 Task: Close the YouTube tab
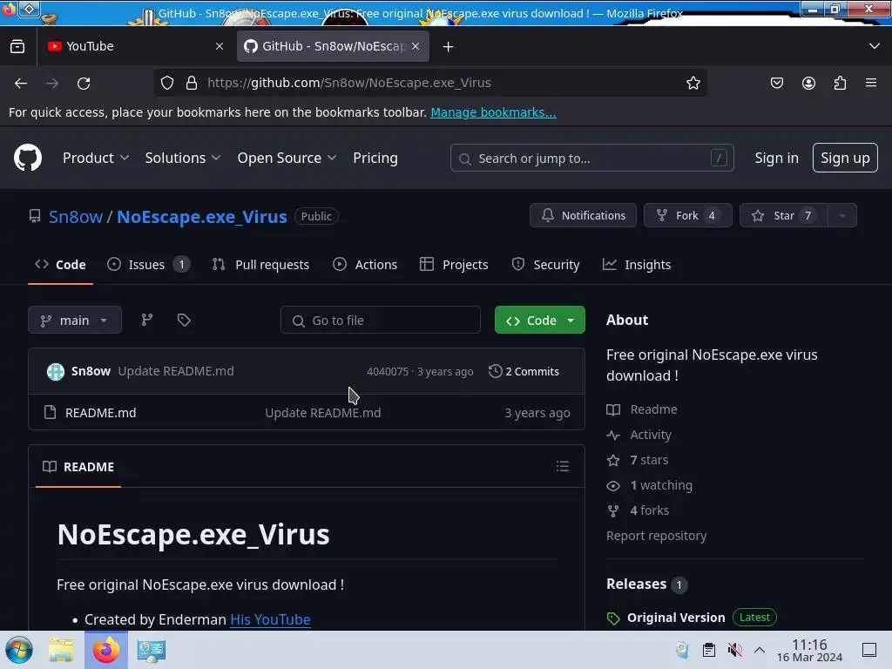(219, 46)
